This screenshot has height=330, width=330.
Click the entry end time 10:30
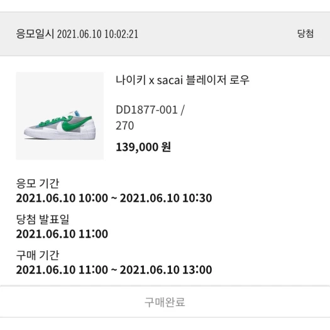(197, 198)
